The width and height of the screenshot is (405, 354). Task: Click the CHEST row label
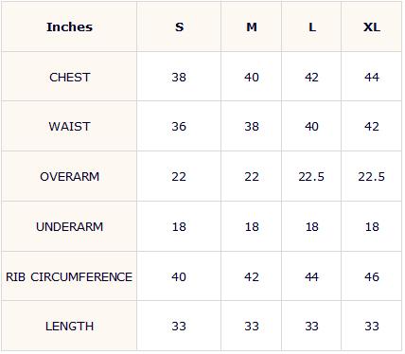tap(70, 78)
